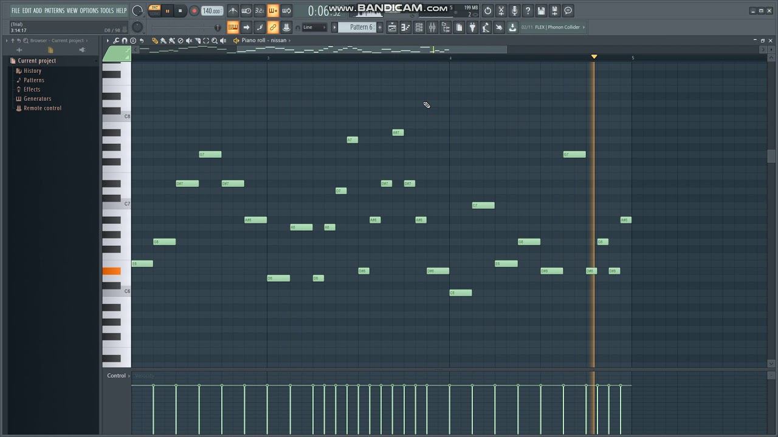The image size is (778, 437).
Task: Open the TOOLS menu
Action: 106,10
